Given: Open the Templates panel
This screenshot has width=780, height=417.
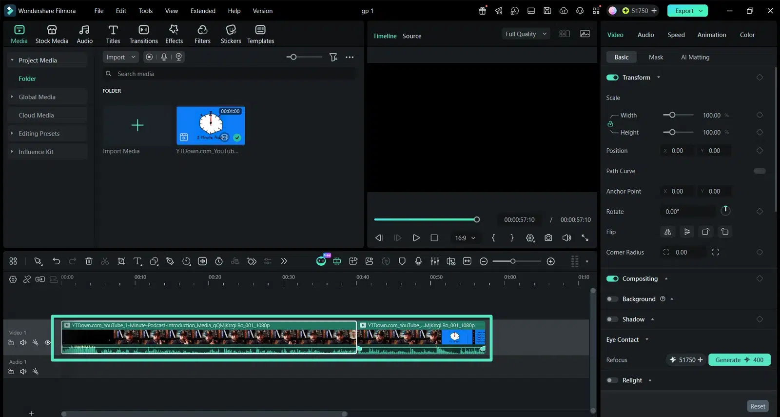Looking at the screenshot, I should pos(260,35).
